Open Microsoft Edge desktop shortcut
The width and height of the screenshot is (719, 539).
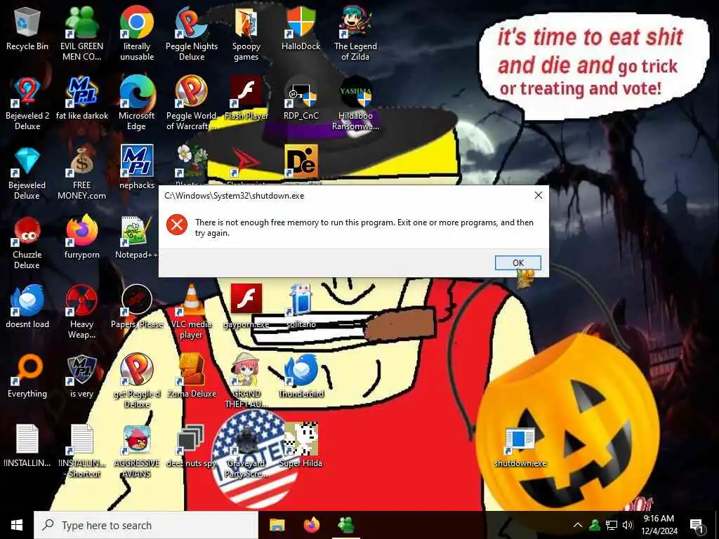137,103
